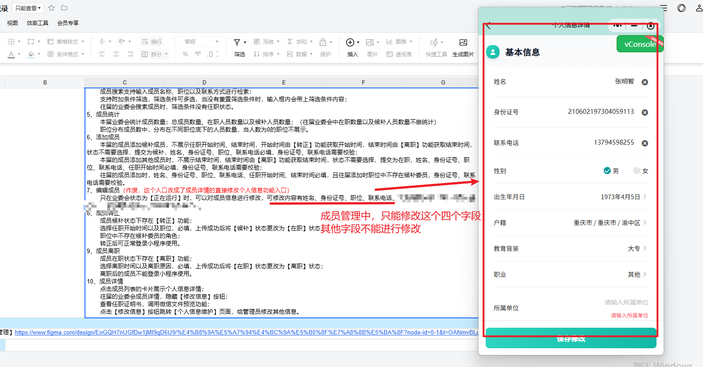Image resolution: width=703 pixels, height=367 pixels.
Task: Click the circular assistant icon top right
Action: (x=682, y=8)
